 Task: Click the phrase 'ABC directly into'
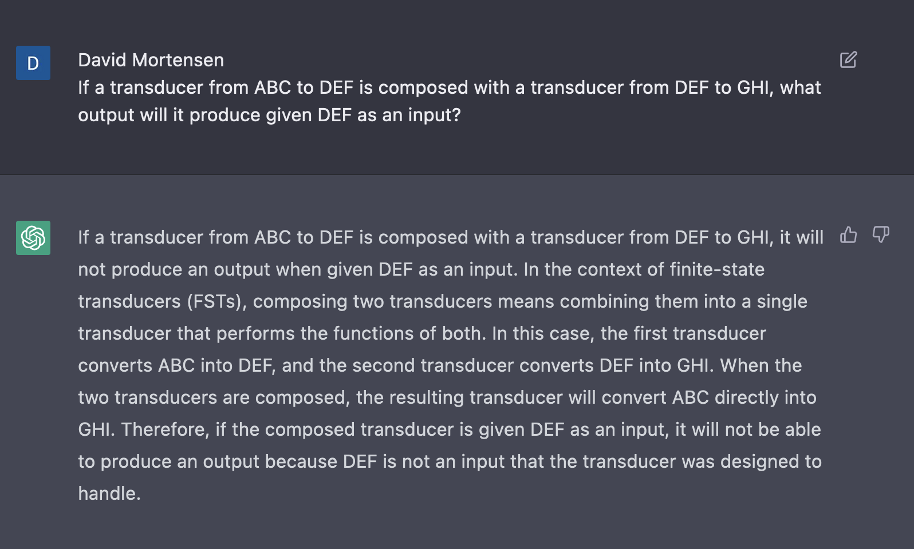(744, 397)
